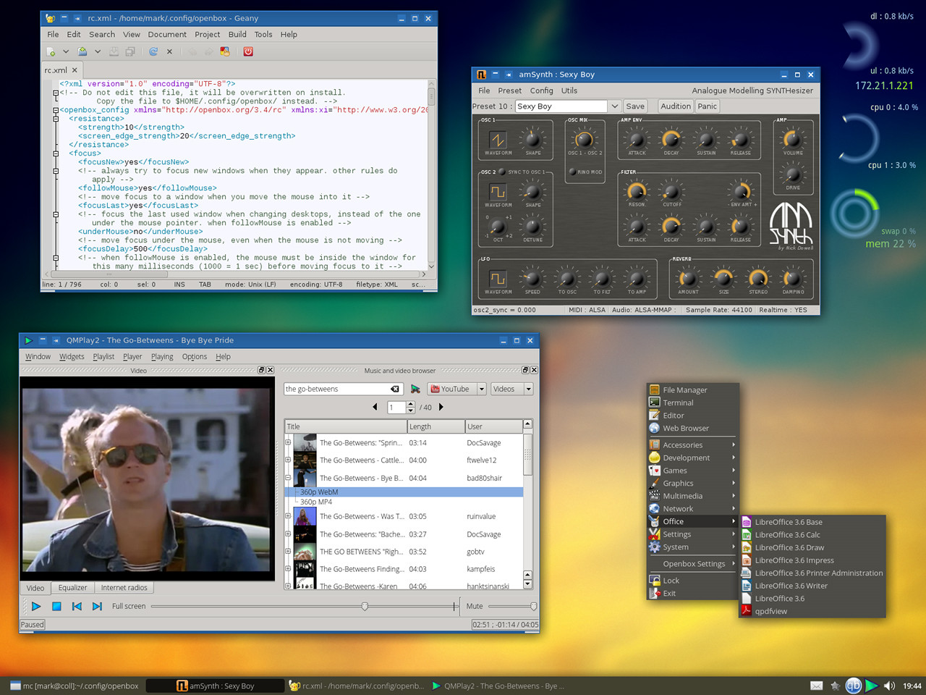Click the LFO Speed knob in amSynth

(x=532, y=278)
